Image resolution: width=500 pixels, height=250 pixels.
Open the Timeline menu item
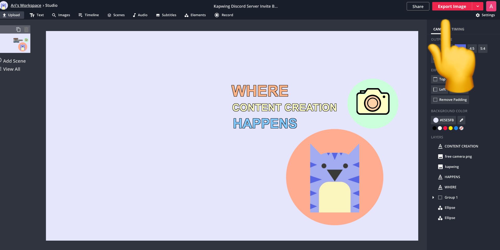tap(89, 15)
